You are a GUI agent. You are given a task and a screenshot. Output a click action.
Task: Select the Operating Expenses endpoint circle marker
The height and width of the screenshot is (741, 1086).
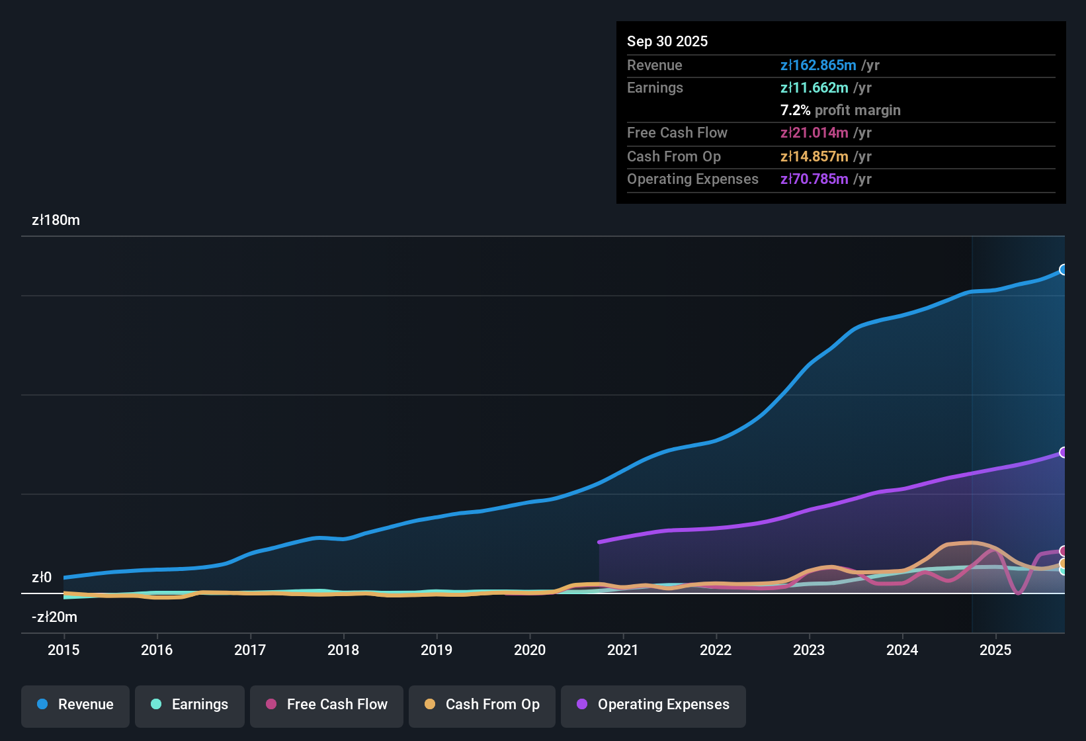(x=1064, y=453)
